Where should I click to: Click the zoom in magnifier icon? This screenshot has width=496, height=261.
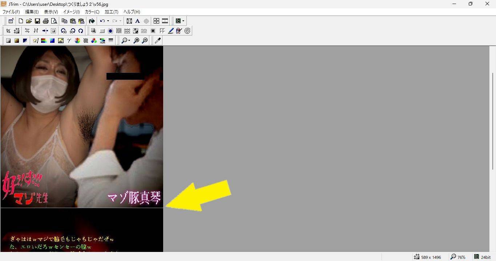[137, 41]
